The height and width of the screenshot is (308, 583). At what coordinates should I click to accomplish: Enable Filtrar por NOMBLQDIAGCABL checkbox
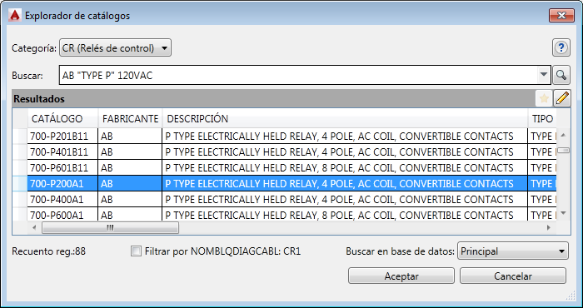tap(136, 251)
